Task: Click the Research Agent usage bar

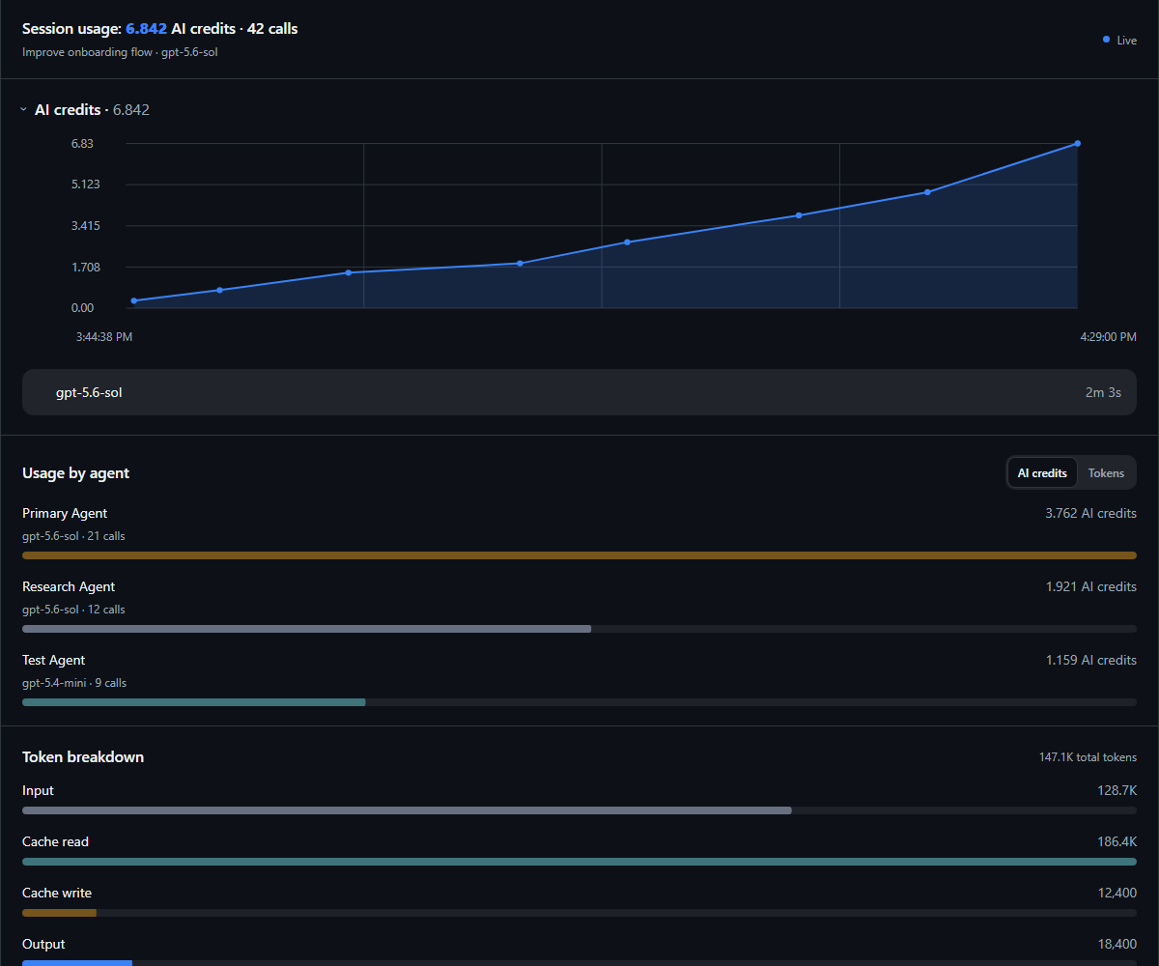Action: [579, 629]
